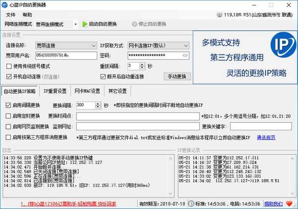Click the large blue IP logo banner
Image resolution: width=298 pixels, height=209 pixels.
click(x=283, y=45)
